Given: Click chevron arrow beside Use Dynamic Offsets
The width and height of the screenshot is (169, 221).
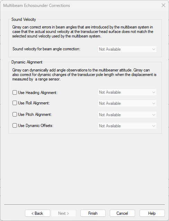Looking at the screenshot, I should (x=153, y=126).
